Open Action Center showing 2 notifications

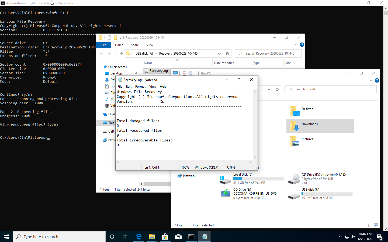pos(380,237)
